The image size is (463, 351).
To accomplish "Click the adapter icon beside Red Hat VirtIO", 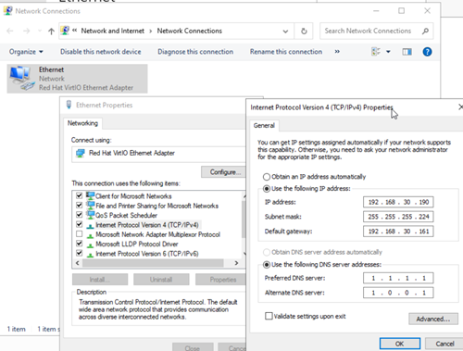I will pyautogui.click(x=81, y=153).
